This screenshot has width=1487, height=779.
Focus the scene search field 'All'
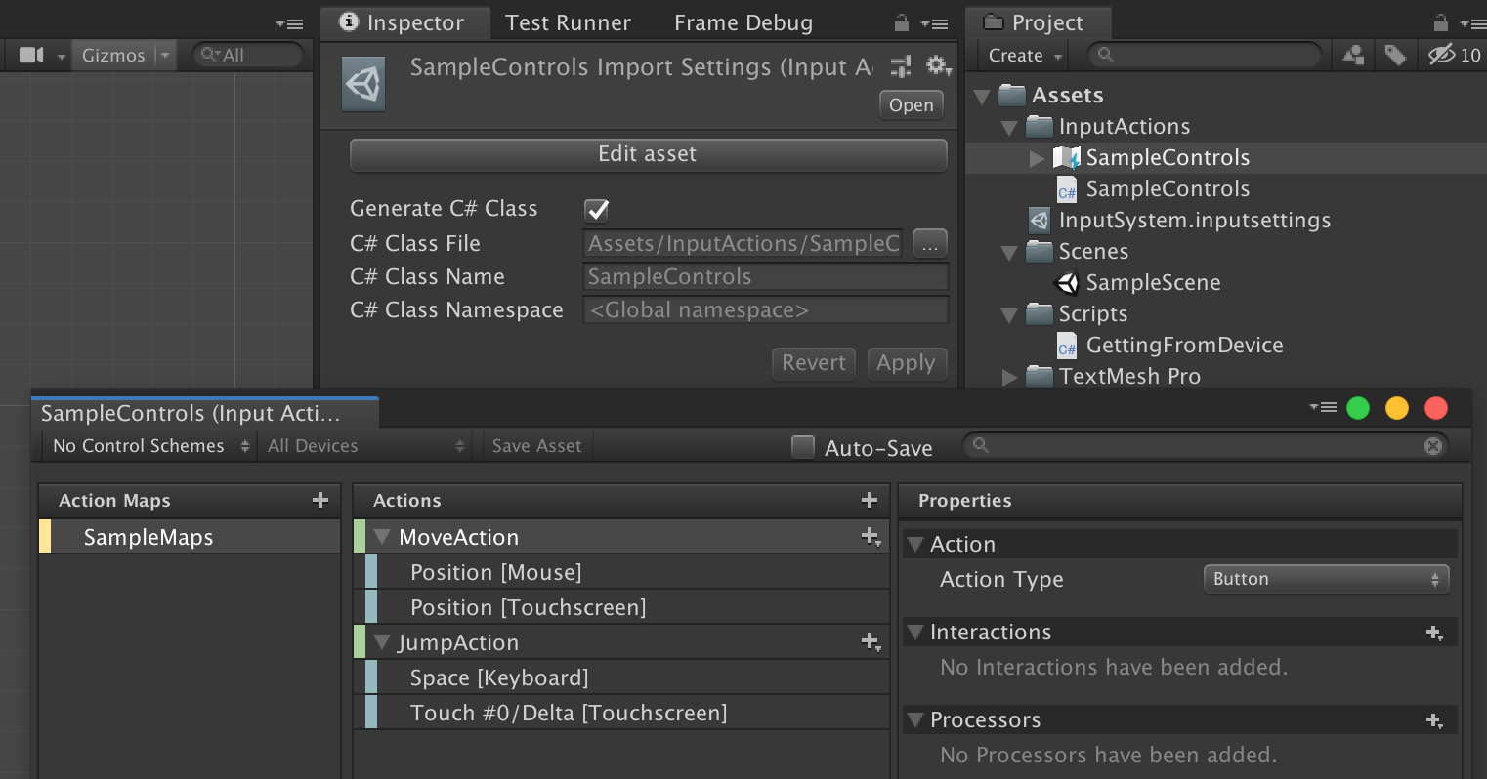249,56
